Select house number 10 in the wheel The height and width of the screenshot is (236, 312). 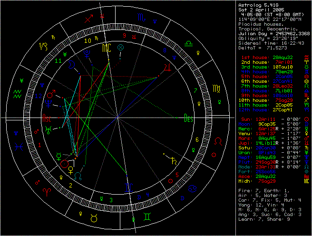click(x=88, y=41)
